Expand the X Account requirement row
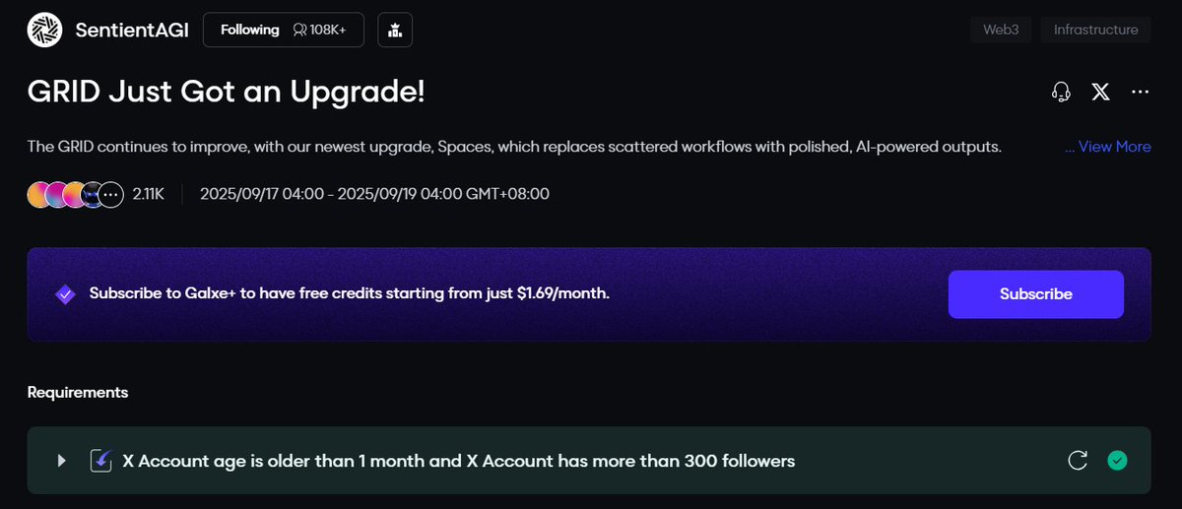 tap(62, 460)
